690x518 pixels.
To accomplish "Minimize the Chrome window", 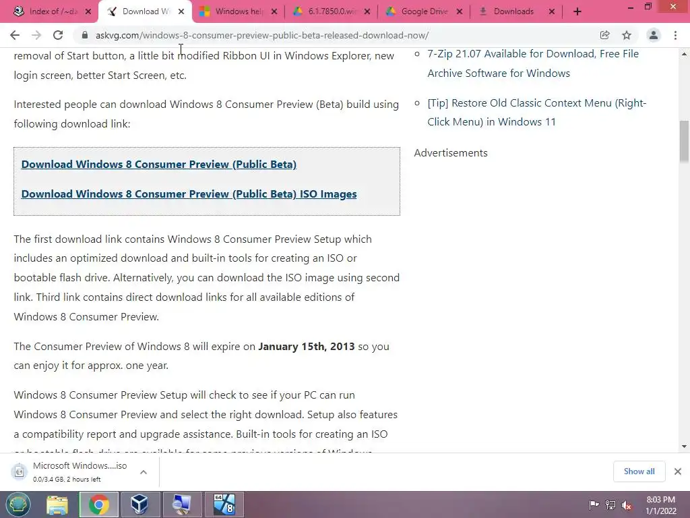I will tap(630, 7).
